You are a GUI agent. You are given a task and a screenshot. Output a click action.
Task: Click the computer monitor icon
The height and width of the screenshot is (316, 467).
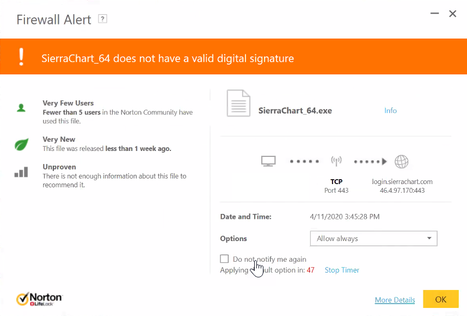[268, 161]
